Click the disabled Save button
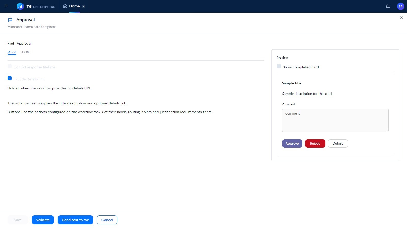This screenshot has width=407, height=229. [18, 220]
